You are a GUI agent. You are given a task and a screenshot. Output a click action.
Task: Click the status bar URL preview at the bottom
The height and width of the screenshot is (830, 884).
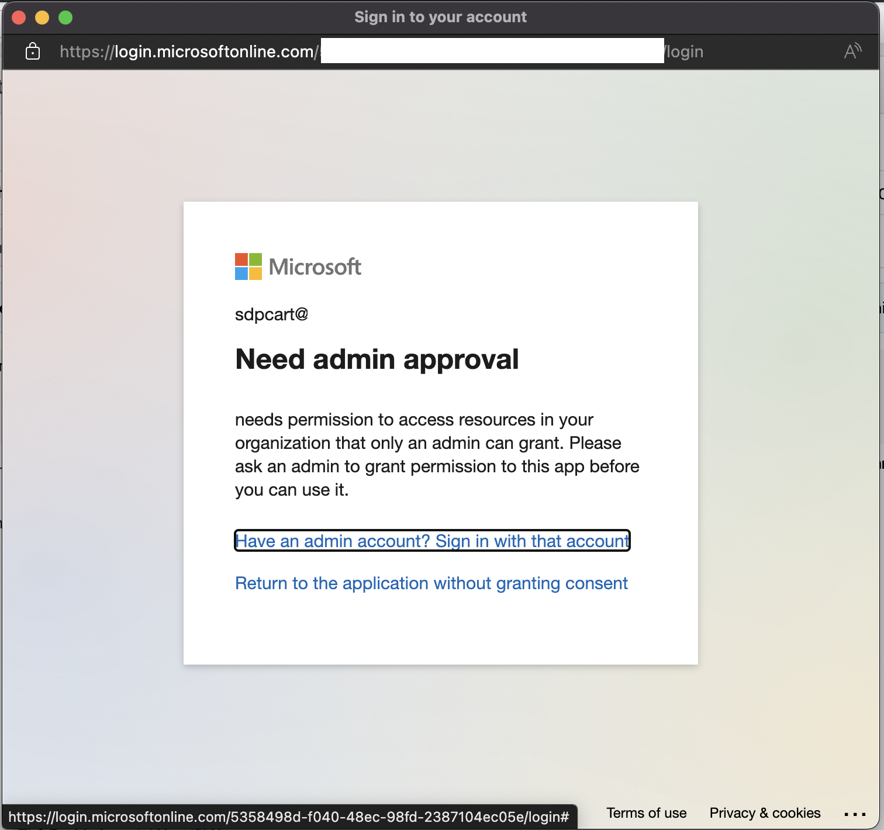[x=289, y=817]
